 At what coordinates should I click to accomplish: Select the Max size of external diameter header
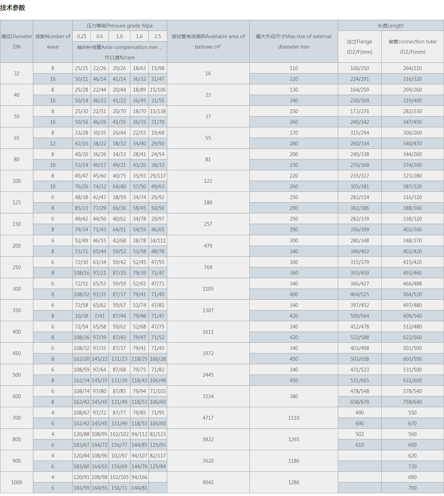pyautogui.click(x=293, y=41)
